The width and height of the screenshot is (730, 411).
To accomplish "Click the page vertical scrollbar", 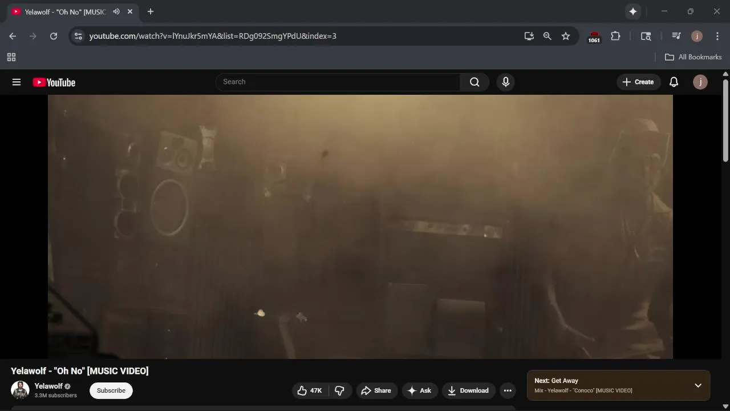I will [x=725, y=120].
